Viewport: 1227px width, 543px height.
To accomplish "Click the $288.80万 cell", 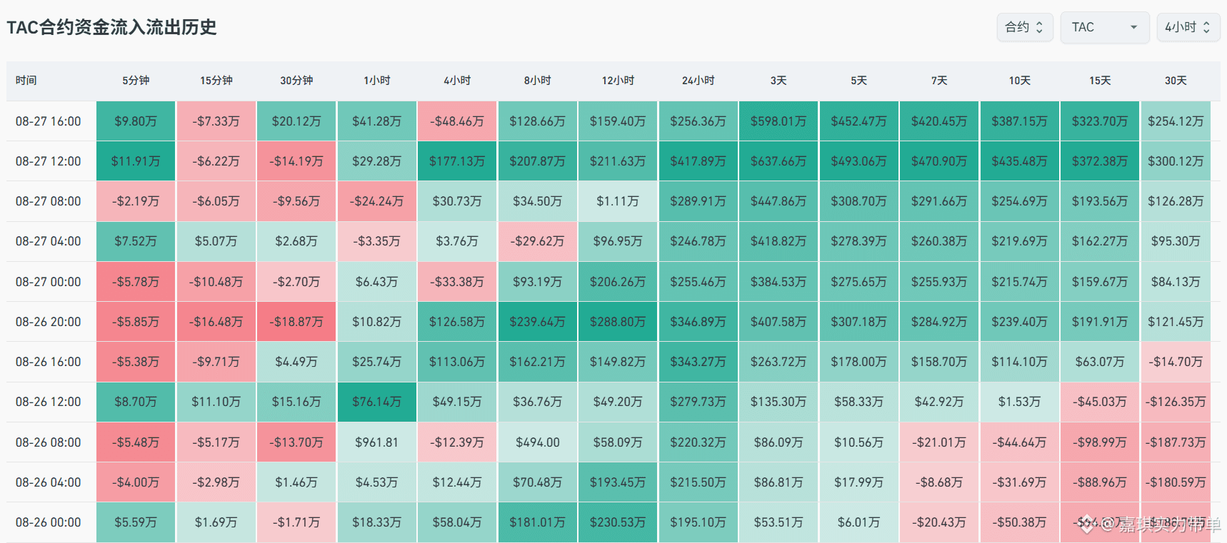I will tap(618, 322).
